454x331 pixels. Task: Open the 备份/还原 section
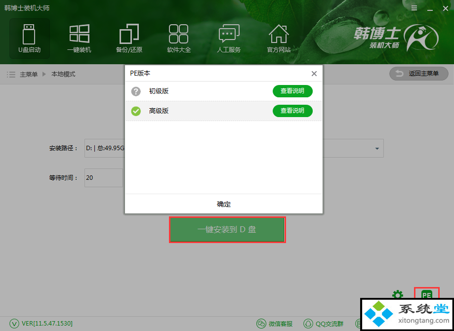129,39
